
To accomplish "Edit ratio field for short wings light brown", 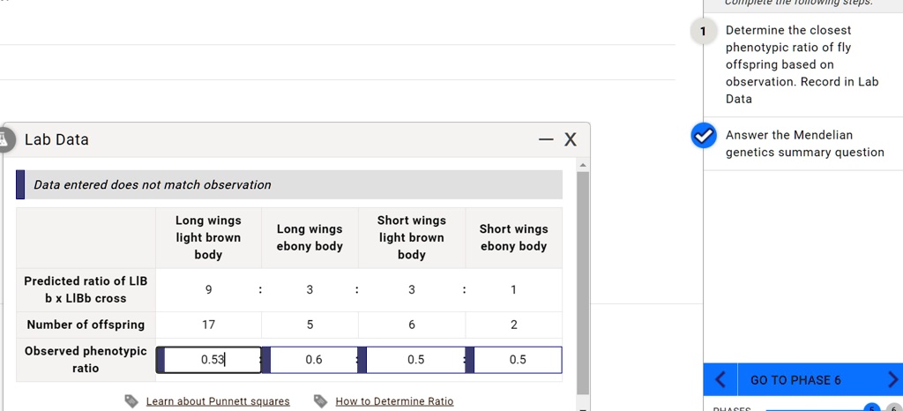I will 415,360.
